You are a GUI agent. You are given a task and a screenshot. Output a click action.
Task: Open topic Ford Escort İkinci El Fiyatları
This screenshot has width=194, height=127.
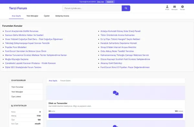[125, 67]
